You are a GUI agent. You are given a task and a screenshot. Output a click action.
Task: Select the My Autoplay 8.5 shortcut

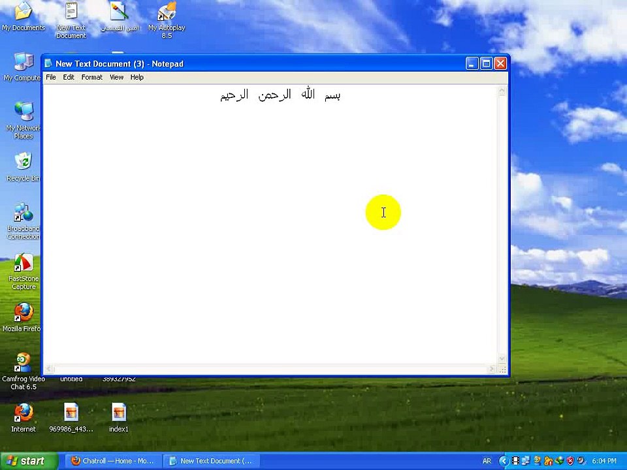click(x=167, y=20)
